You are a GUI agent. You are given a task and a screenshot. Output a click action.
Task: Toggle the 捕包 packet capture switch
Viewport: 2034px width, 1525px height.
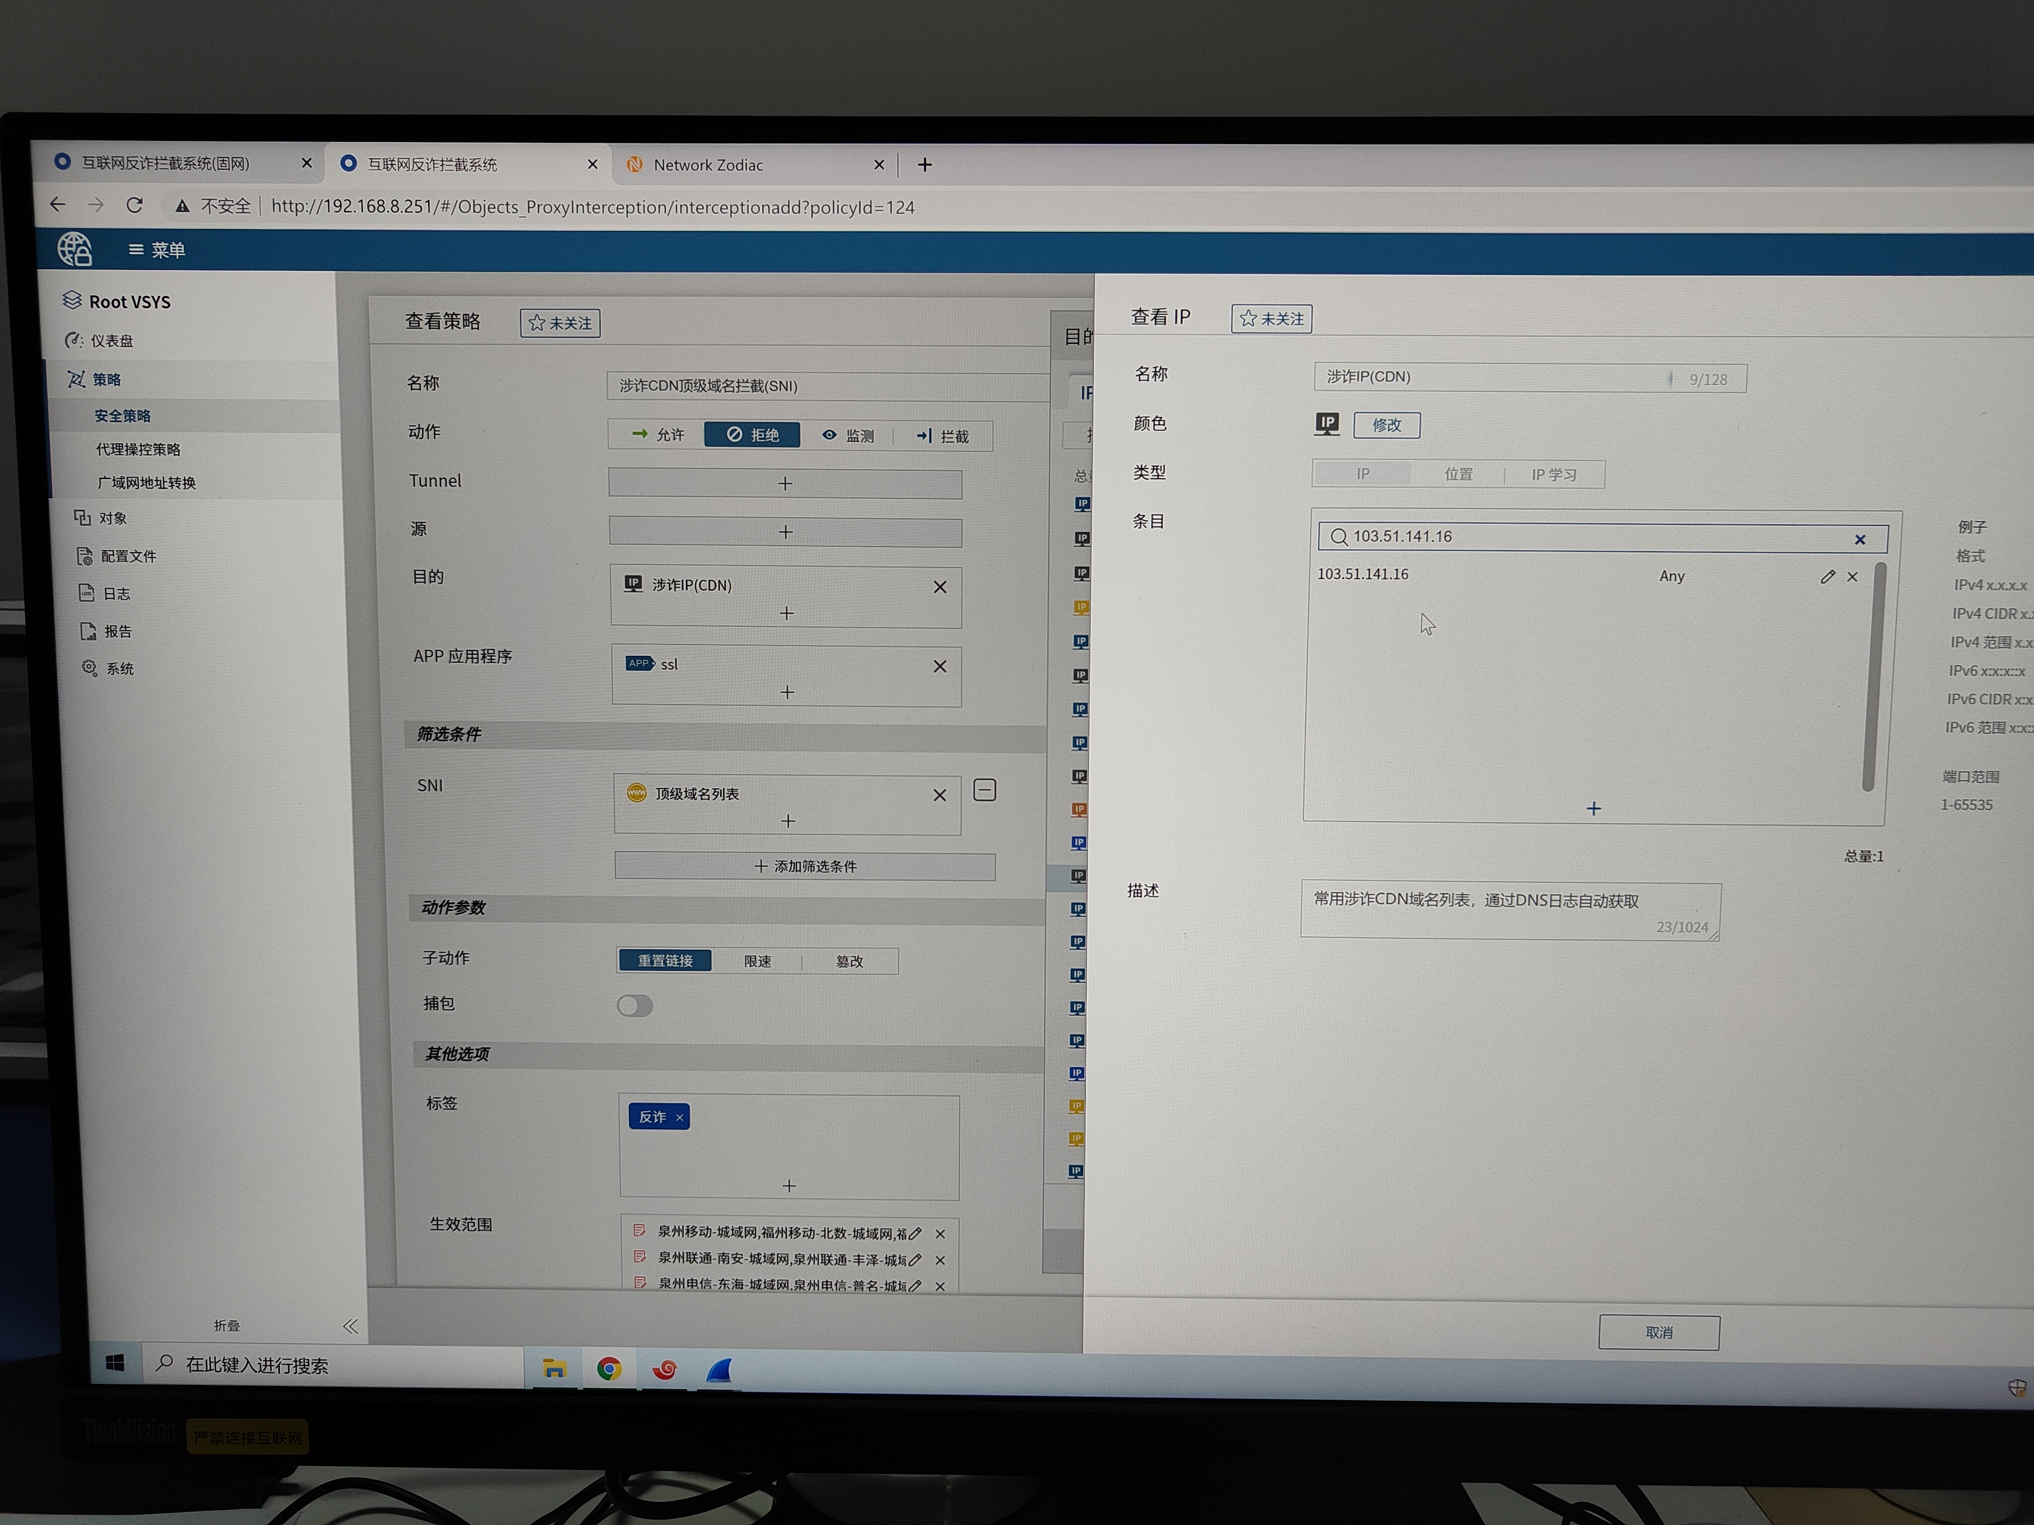635,1006
